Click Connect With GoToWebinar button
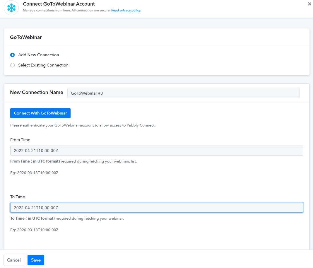Viewport: 313px width, 268px height. [40, 113]
